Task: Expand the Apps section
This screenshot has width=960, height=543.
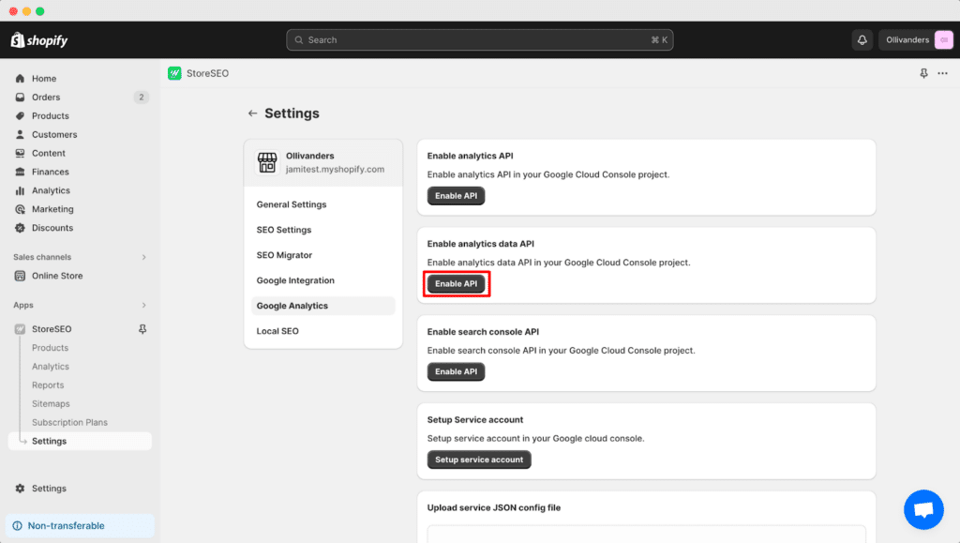Action: [x=142, y=305]
